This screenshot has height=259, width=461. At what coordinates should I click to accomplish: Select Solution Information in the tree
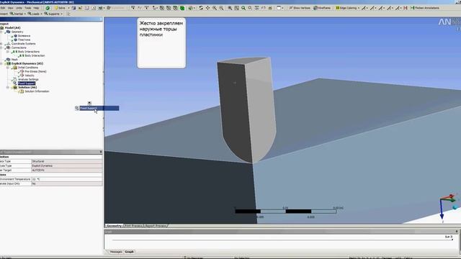pos(37,91)
